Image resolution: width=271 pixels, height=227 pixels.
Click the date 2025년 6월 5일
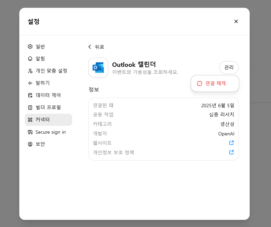[217, 106]
